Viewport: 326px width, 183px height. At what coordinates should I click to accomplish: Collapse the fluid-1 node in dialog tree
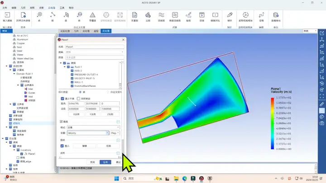(65, 67)
